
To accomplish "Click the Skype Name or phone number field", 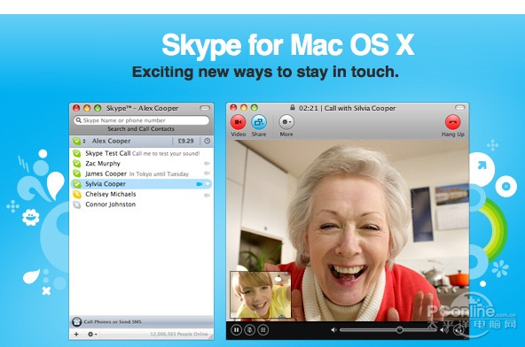I will (x=141, y=120).
